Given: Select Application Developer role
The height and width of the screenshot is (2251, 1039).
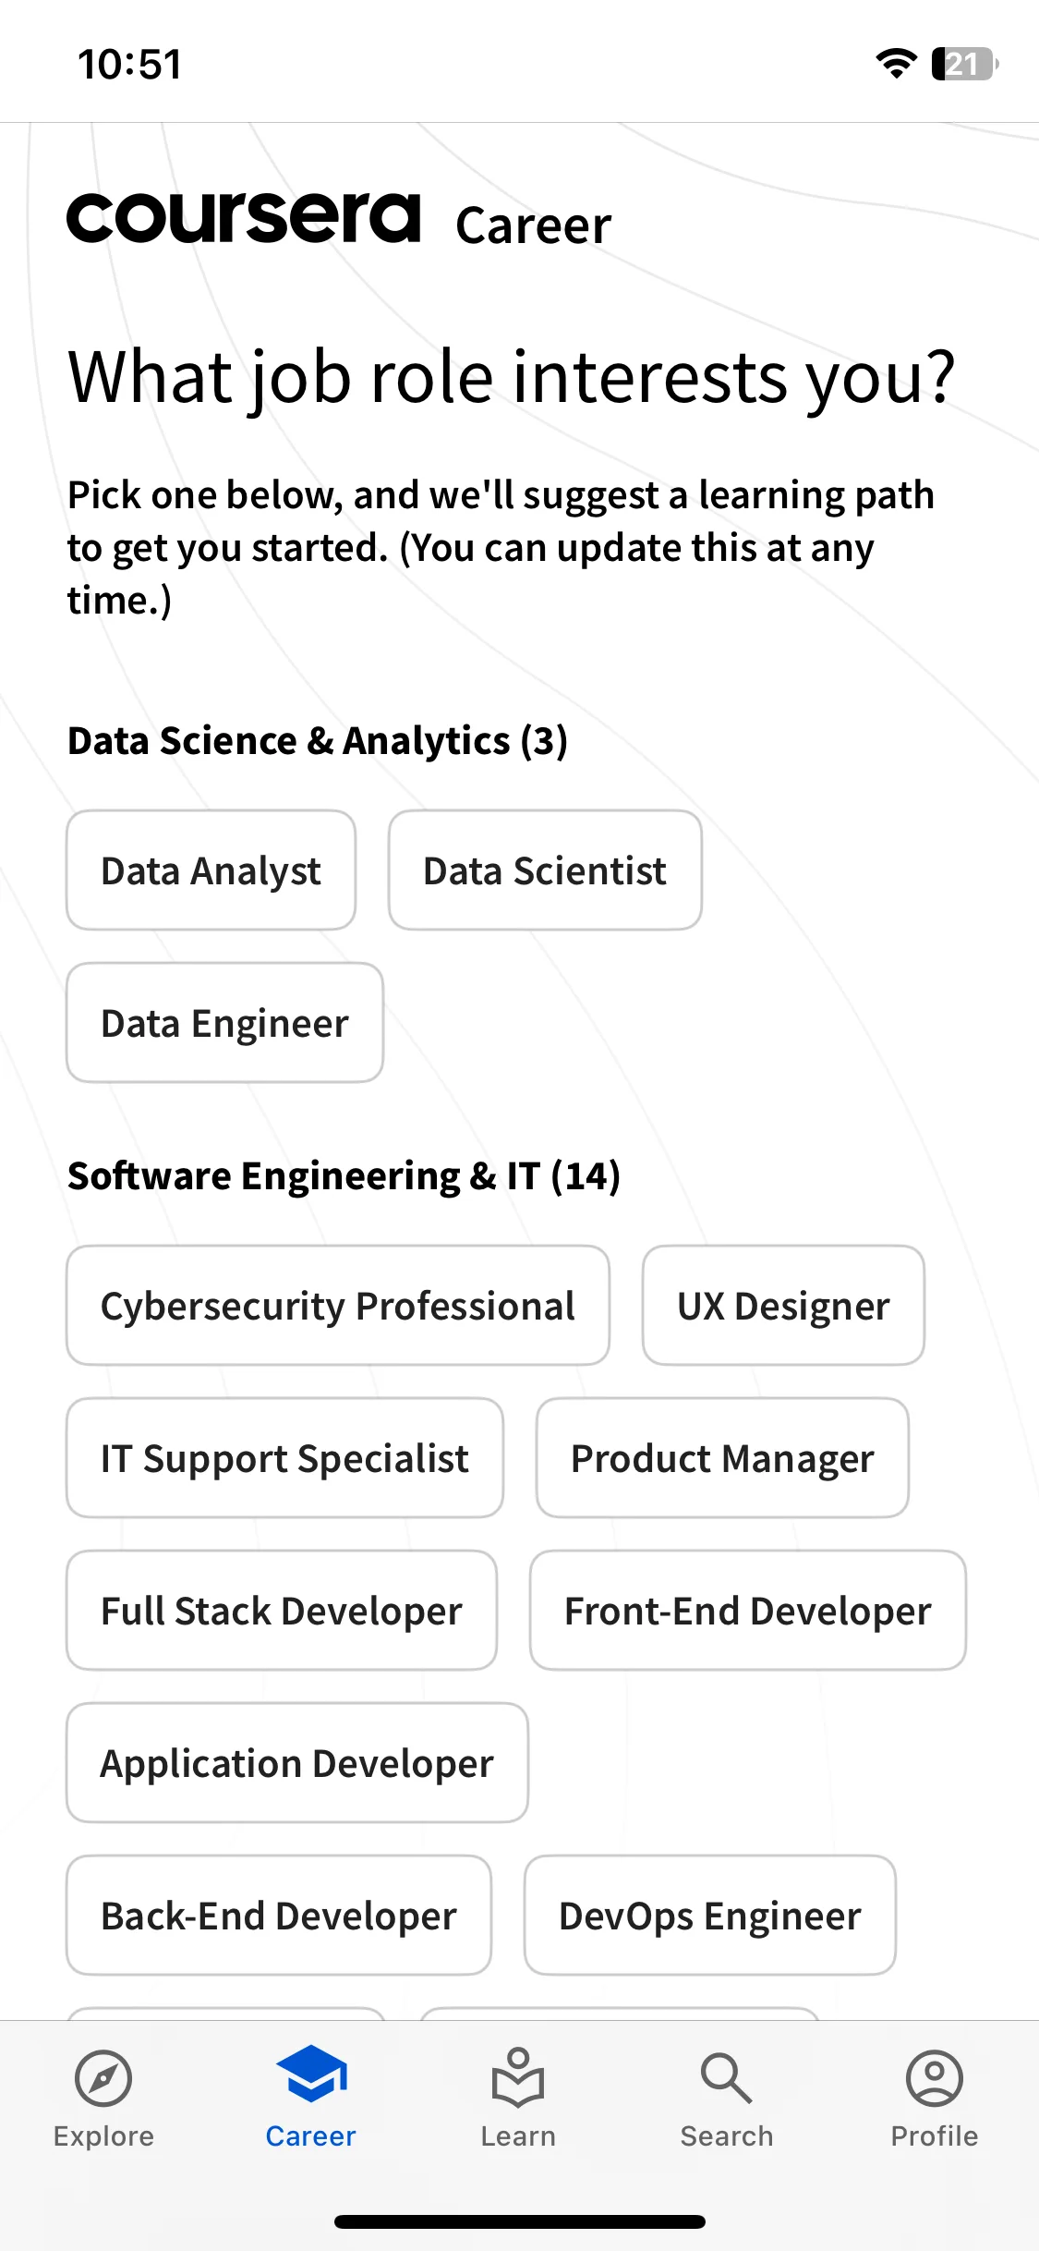Looking at the screenshot, I should click(x=297, y=1763).
